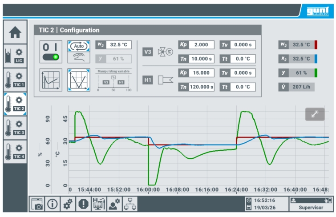This screenshot has width=336, height=217.
Task: Click the heater symbol next to H1
Action: (x=165, y=80)
